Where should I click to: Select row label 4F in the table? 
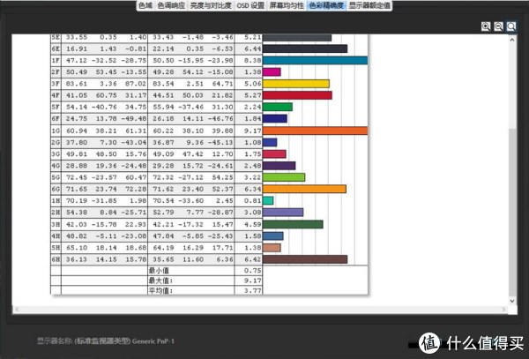[56, 95]
